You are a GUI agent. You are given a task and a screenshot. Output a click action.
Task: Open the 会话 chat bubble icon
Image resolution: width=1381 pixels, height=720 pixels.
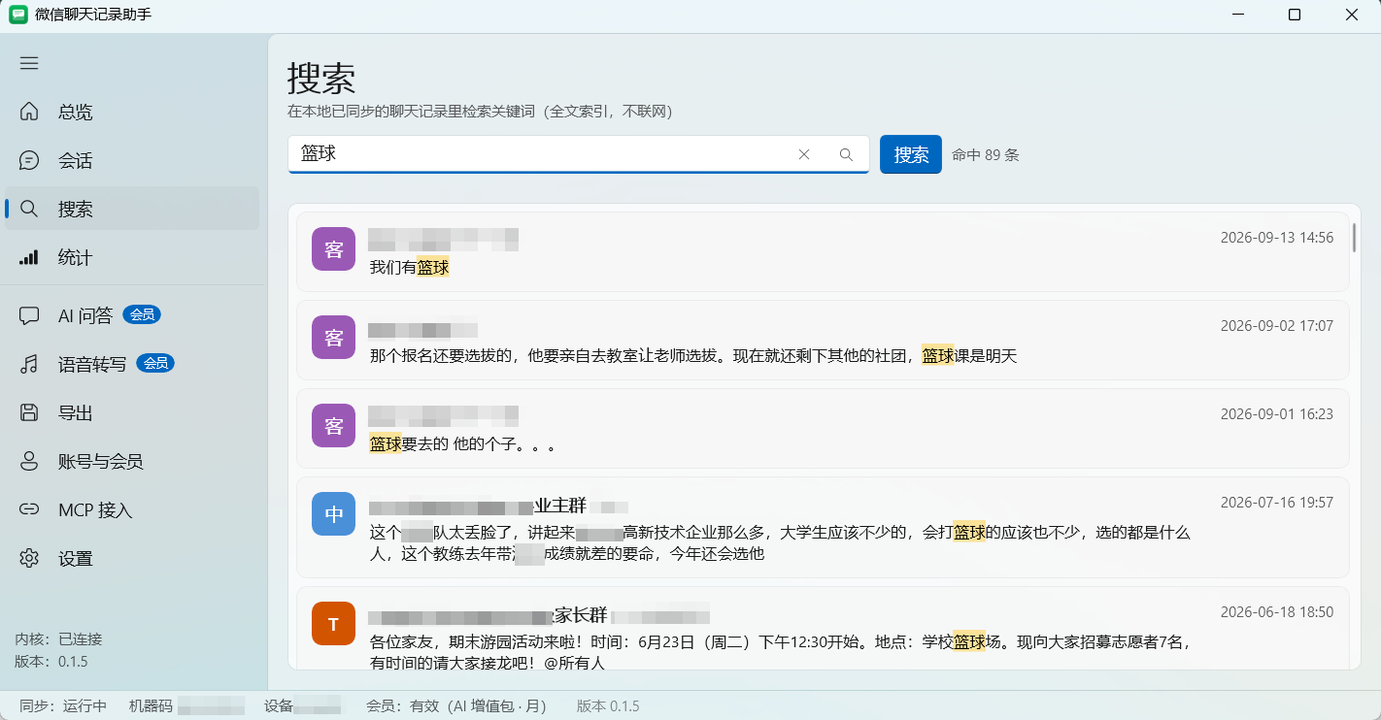tap(29, 160)
